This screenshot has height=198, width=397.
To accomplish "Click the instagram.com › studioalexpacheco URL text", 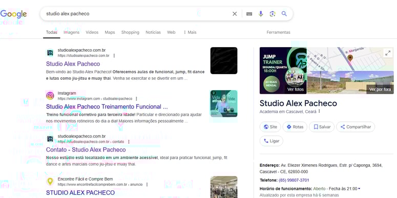I will [x=95, y=99].
